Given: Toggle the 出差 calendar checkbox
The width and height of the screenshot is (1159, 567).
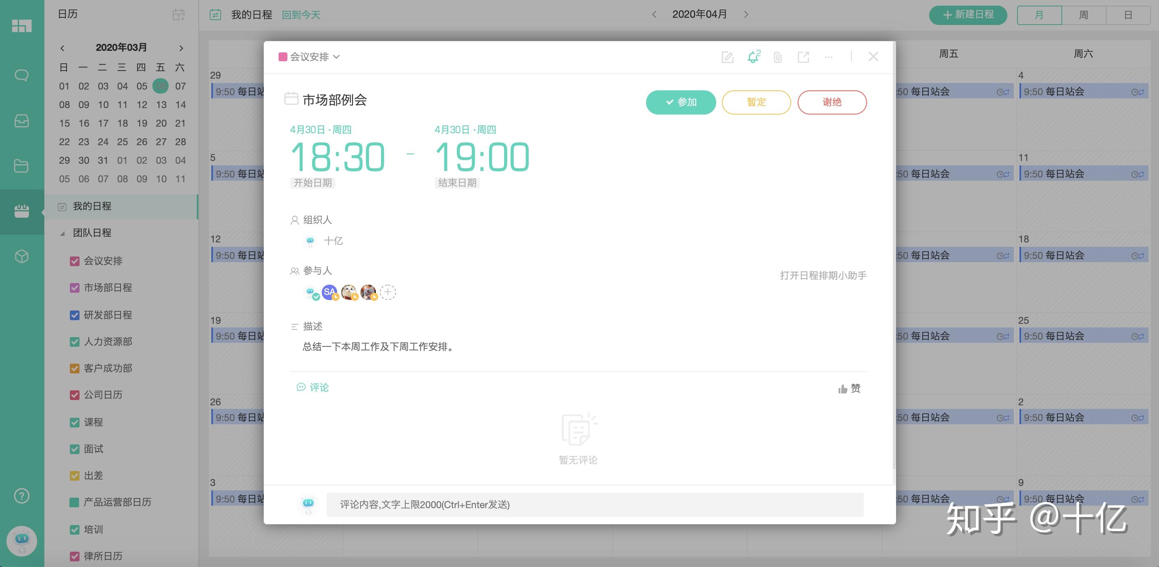Looking at the screenshot, I should coord(75,475).
